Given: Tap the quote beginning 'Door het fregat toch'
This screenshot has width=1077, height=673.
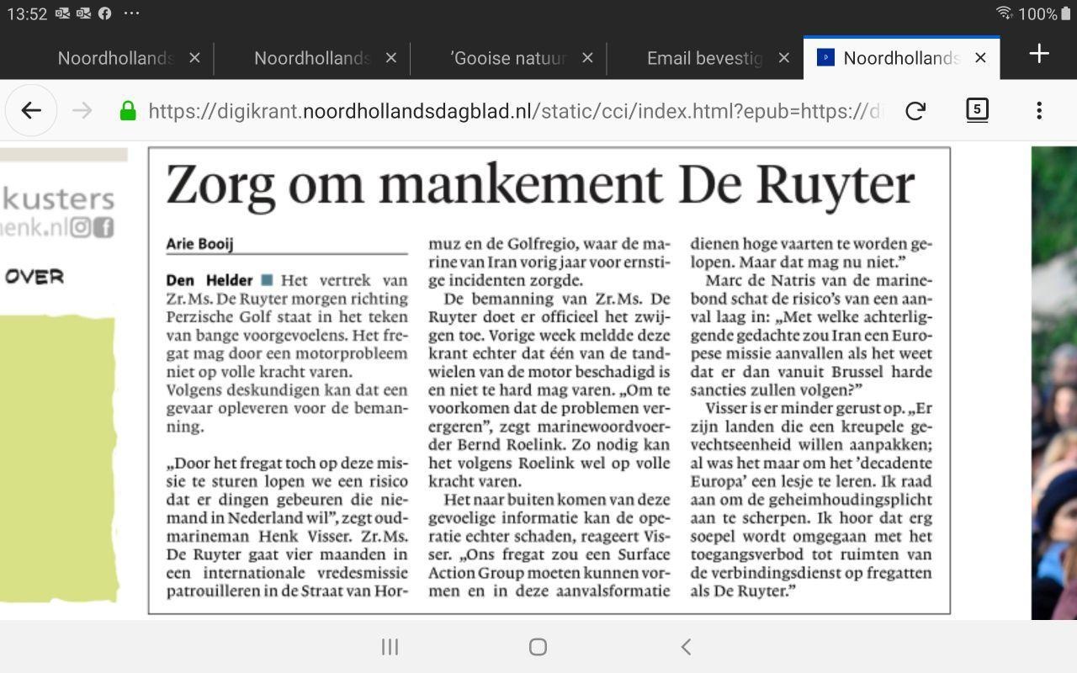Looking at the screenshot, I should [x=287, y=527].
